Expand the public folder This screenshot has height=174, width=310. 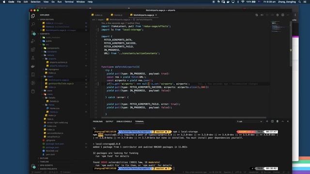[48, 41]
